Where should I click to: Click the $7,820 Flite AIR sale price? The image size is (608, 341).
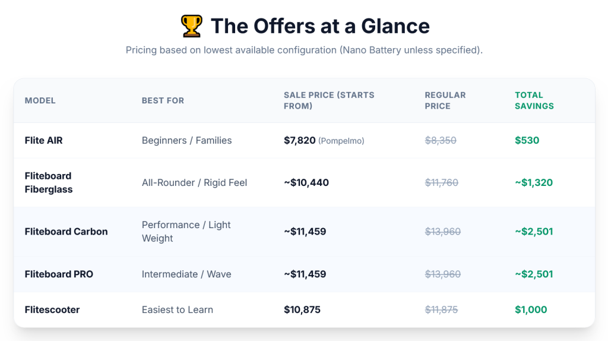click(299, 140)
